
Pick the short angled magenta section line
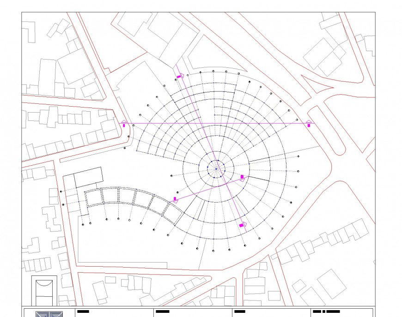pyautogui.click(x=208, y=189)
